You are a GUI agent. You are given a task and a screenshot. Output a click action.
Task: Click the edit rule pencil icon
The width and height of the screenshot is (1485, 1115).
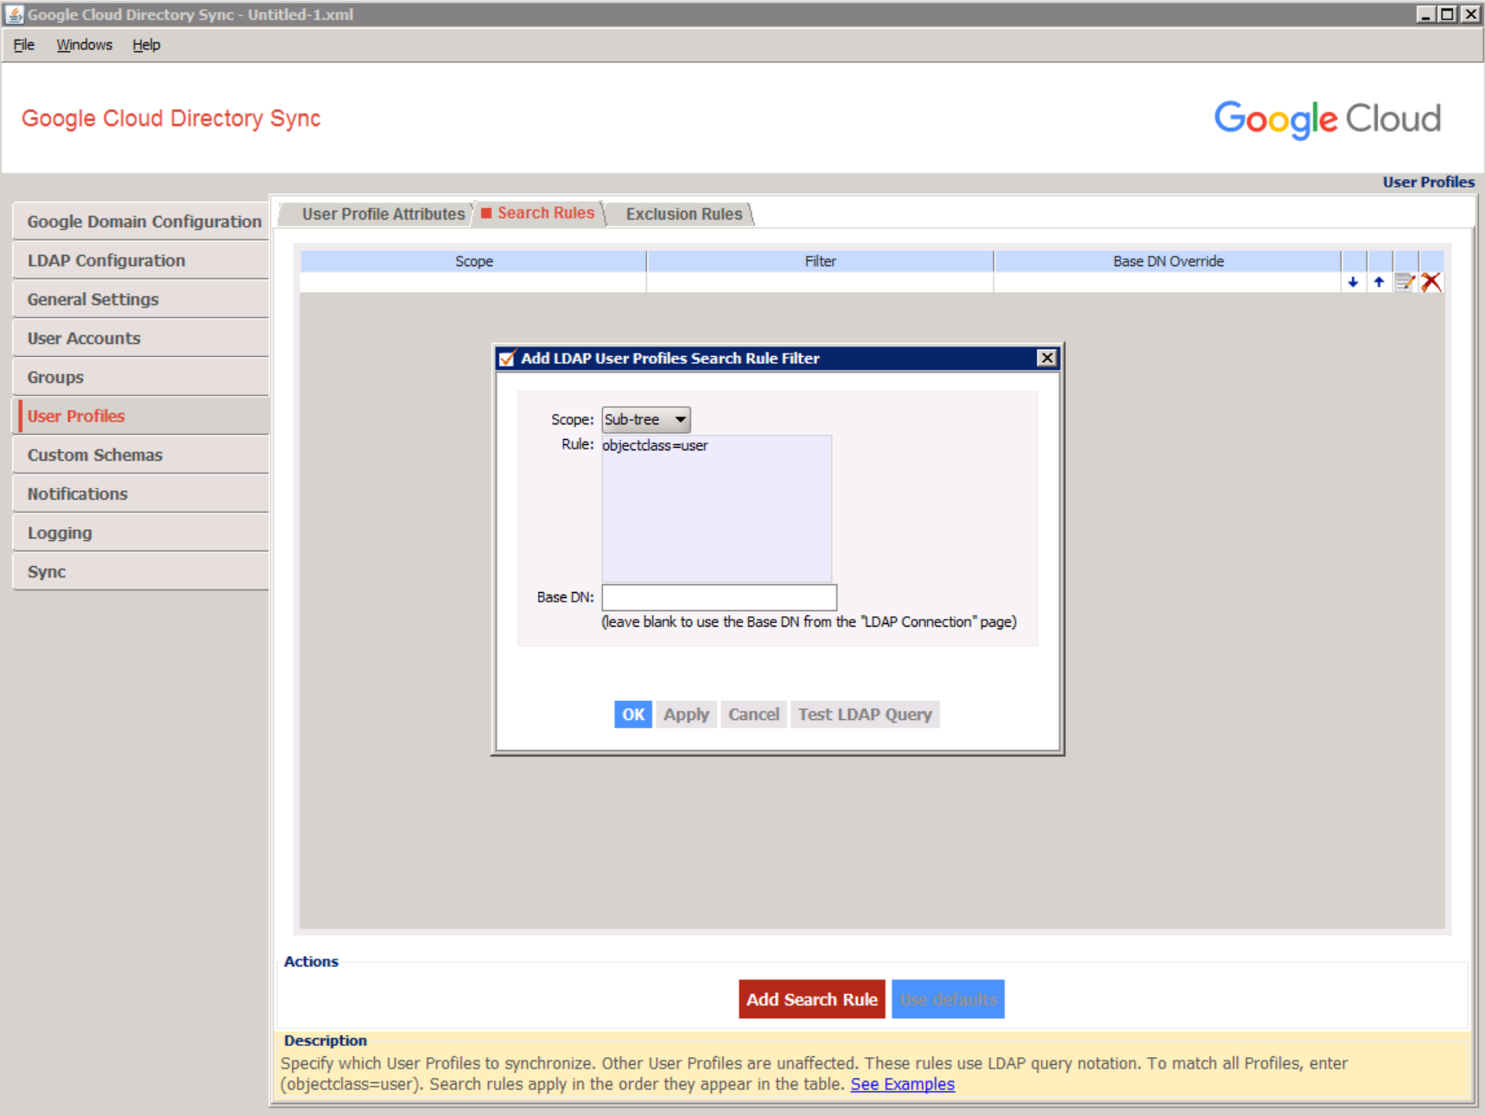click(x=1405, y=283)
